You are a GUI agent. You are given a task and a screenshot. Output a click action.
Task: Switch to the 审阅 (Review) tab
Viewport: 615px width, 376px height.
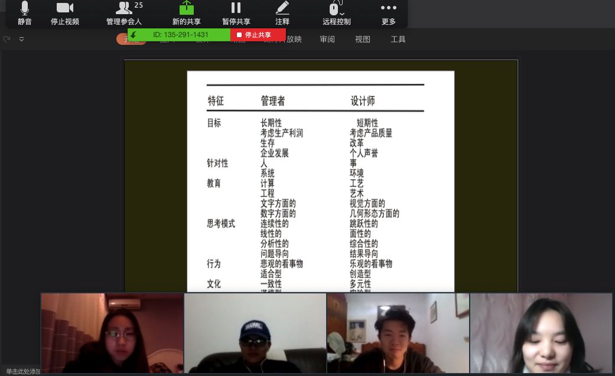[x=327, y=40]
